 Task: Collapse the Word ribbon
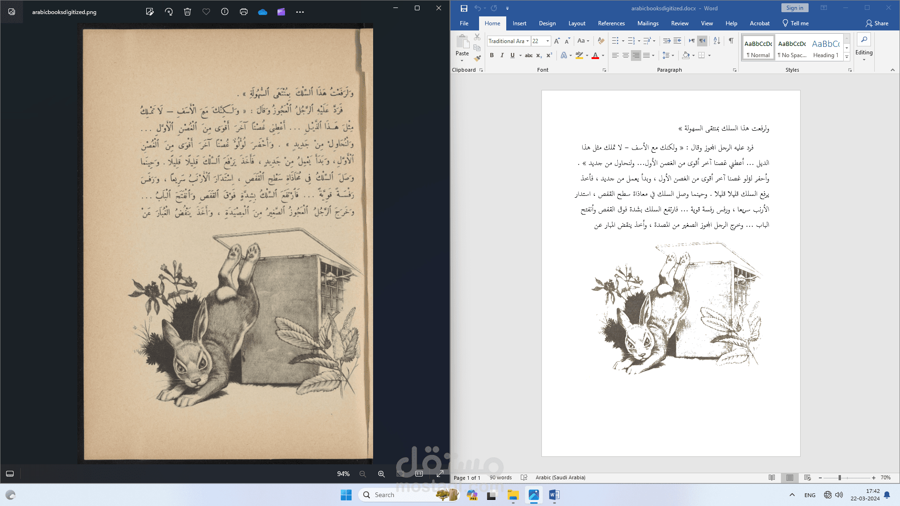[x=892, y=70]
